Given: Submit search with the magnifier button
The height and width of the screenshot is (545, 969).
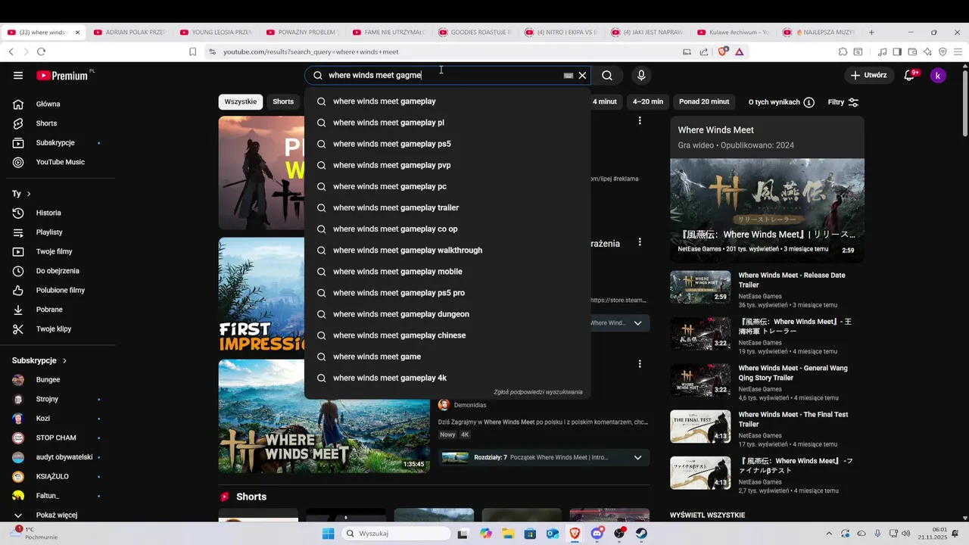Looking at the screenshot, I should (x=607, y=75).
